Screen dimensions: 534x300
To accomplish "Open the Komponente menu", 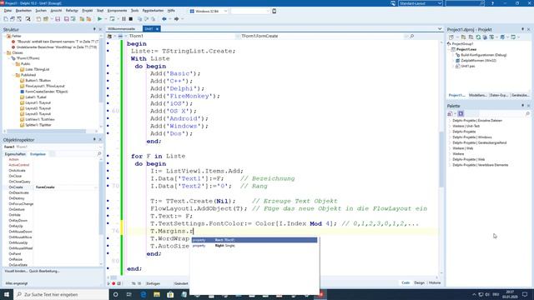I will [x=117, y=11].
